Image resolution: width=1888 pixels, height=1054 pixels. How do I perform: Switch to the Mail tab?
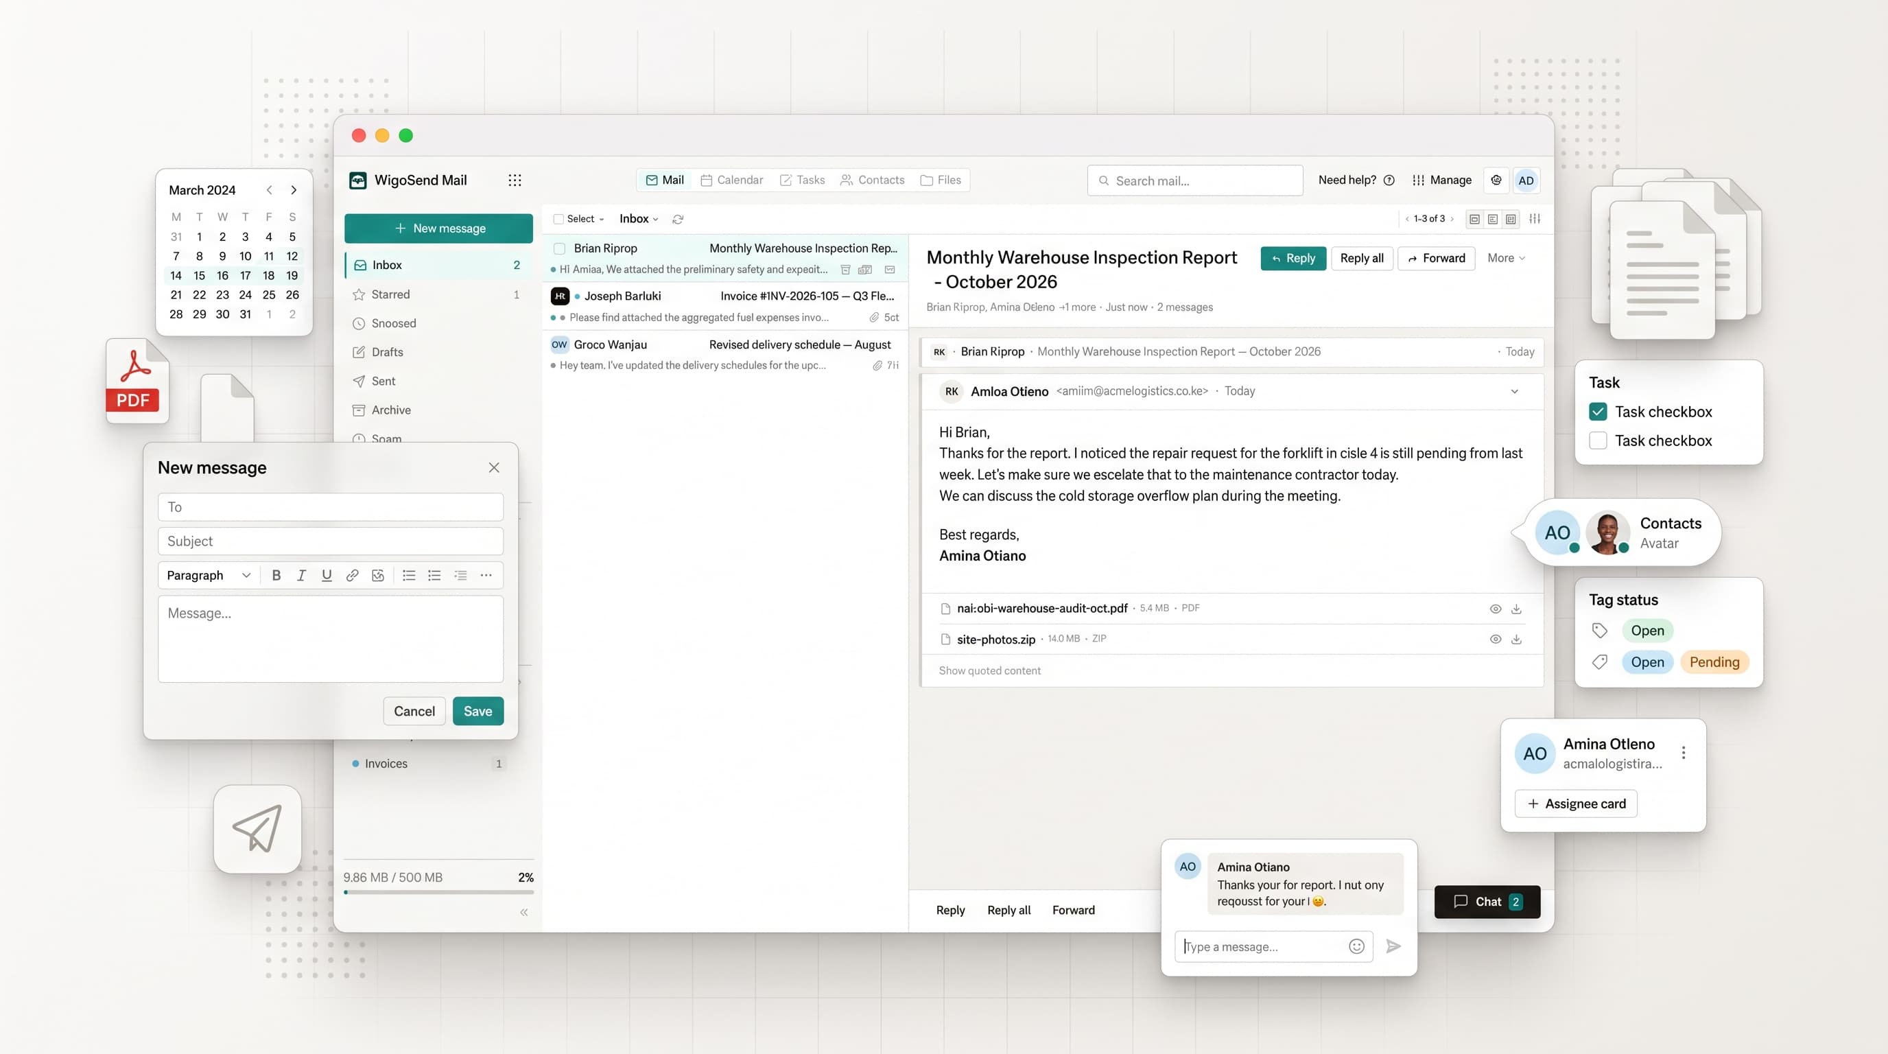(x=664, y=180)
